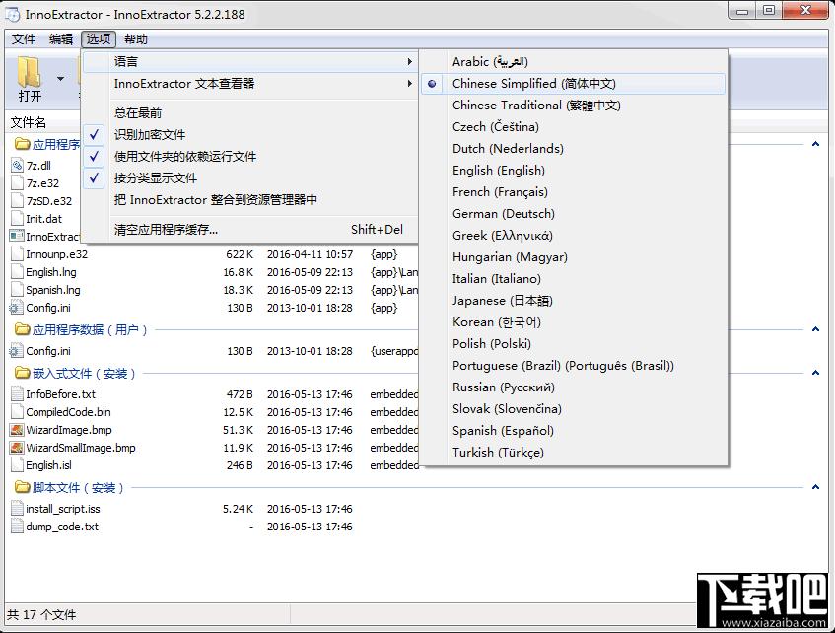Toggle 使用文件夹的依赖运行文件 checkbox

(x=95, y=156)
